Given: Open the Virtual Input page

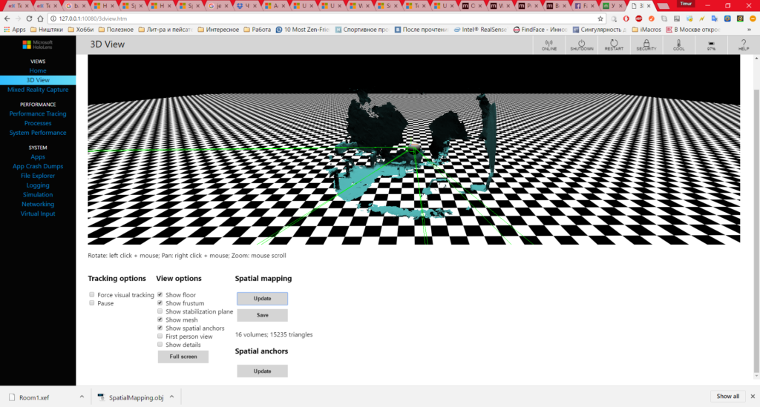Looking at the screenshot, I should point(38,214).
